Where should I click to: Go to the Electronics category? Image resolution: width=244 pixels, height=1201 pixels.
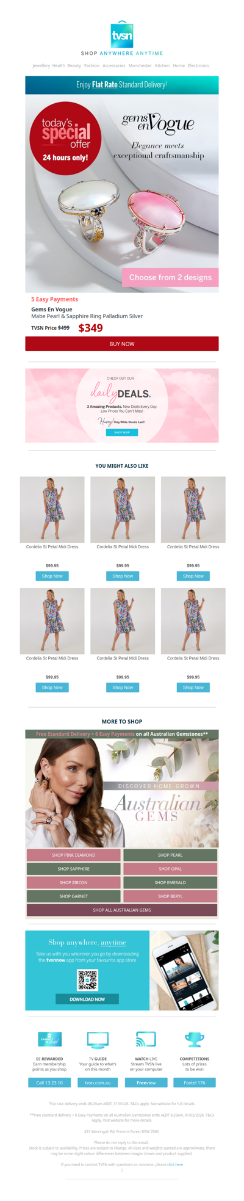[198, 65]
